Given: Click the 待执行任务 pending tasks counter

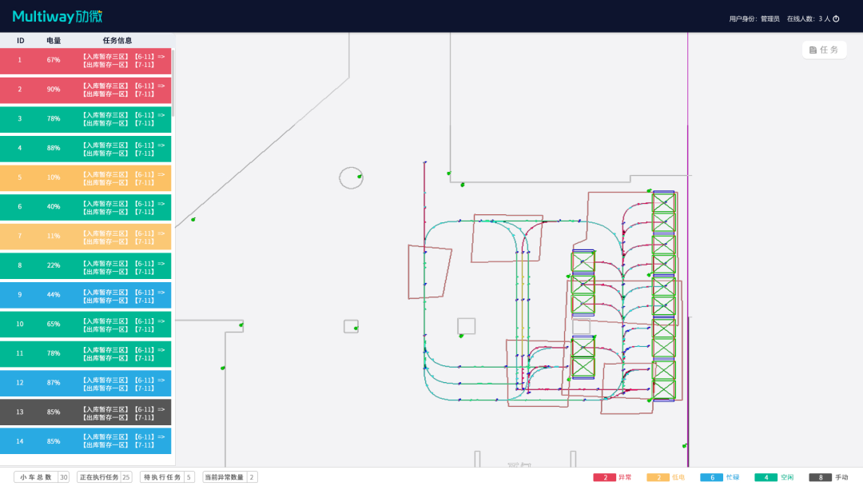Looking at the screenshot, I should click(167, 477).
